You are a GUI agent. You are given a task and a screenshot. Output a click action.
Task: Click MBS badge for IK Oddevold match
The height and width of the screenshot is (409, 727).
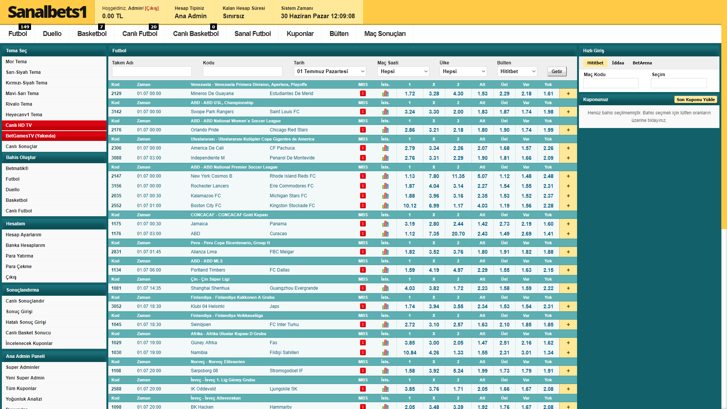pyautogui.click(x=363, y=389)
